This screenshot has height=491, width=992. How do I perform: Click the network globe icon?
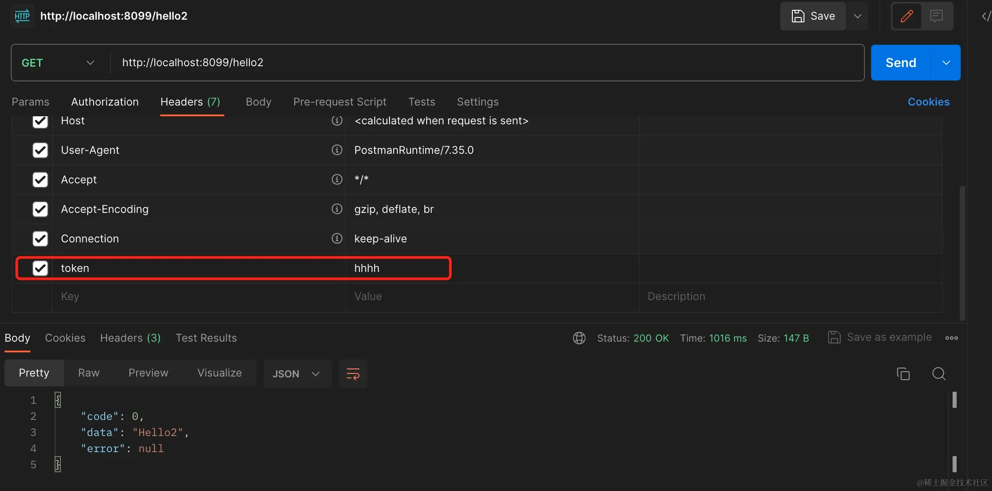579,338
